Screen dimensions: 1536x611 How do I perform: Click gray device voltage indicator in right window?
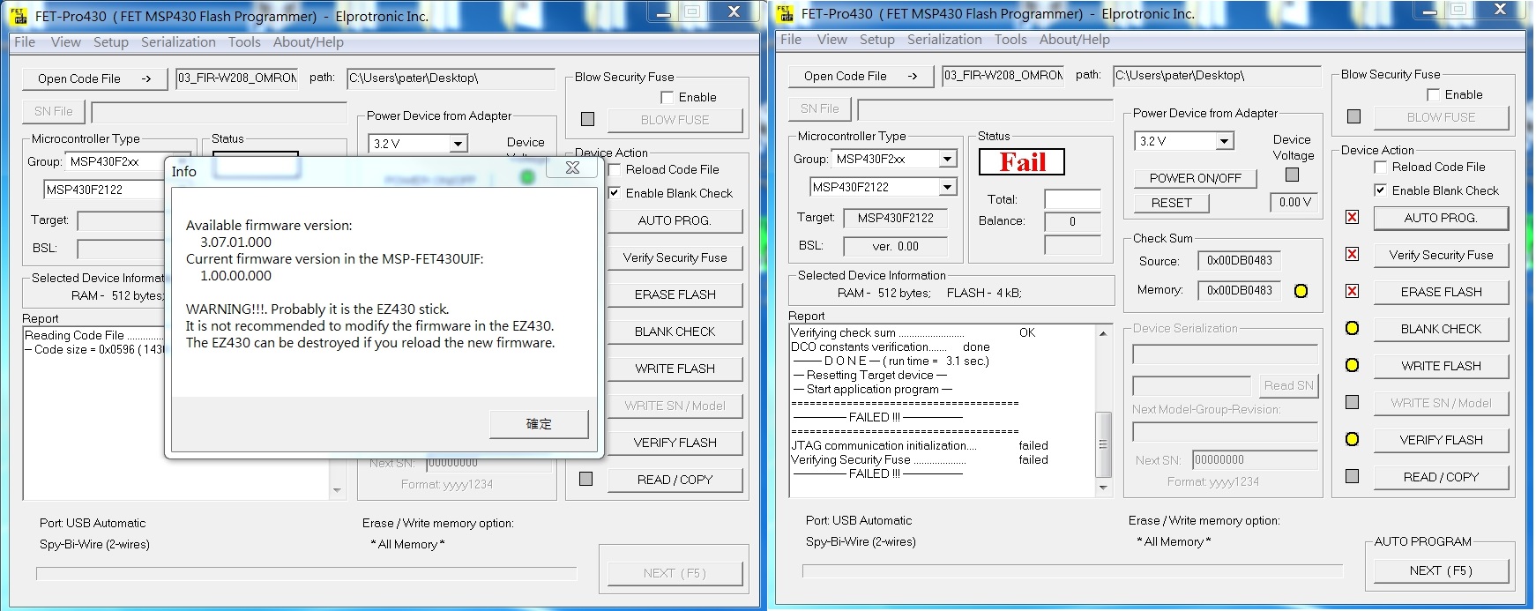coord(1292,175)
